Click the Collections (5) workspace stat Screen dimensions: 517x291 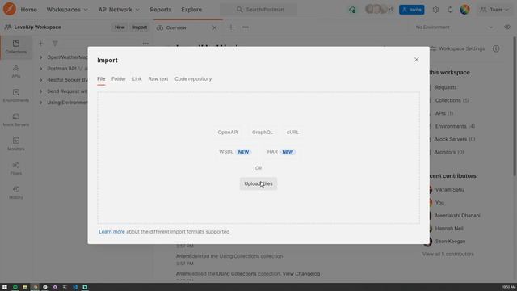click(x=452, y=100)
